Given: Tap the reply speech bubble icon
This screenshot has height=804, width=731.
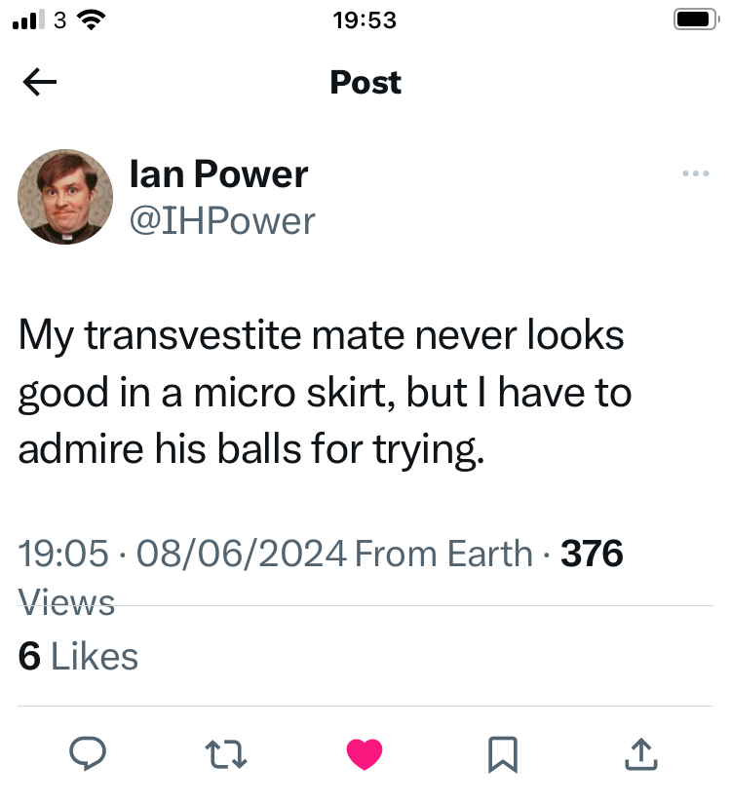Looking at the screenshot, I should pos(89,751).
